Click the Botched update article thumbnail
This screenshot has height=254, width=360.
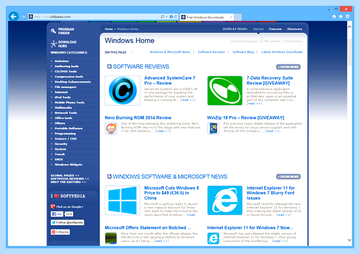tap(111, 238)
